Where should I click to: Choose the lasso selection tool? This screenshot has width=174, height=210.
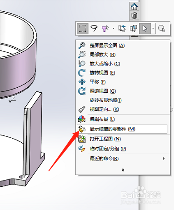94,28
